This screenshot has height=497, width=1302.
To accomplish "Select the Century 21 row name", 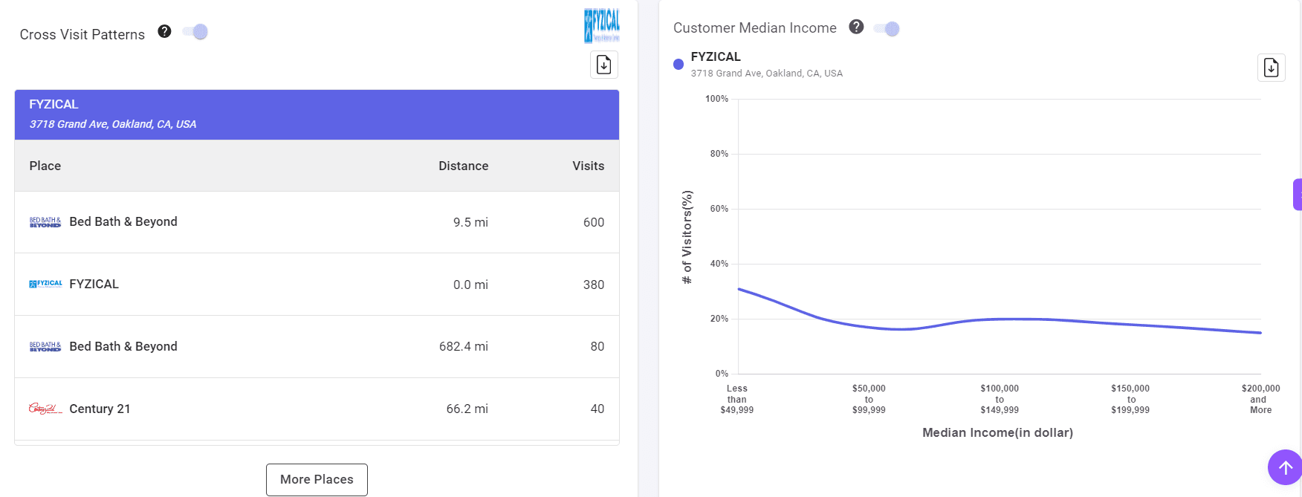I will coord(100,409).
